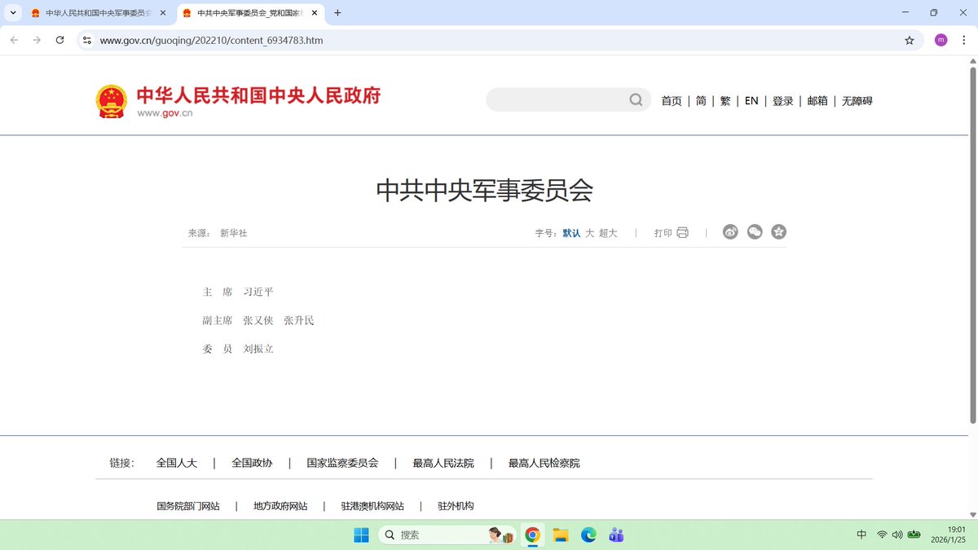
Task: Open the Windows Start menu
Action: click(361, 535)
